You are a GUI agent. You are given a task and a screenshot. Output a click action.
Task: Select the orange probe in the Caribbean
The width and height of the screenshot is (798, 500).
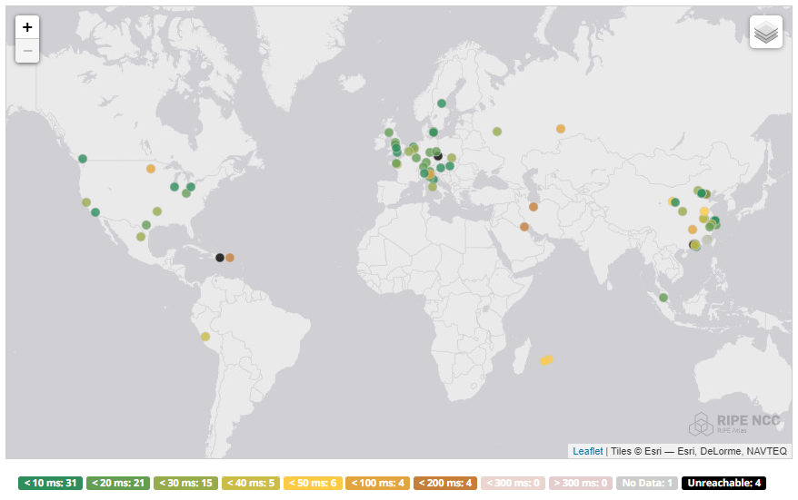230,258
